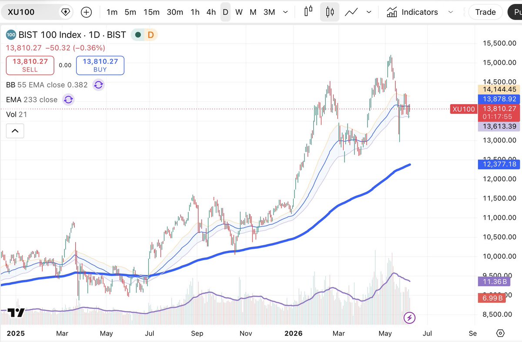
Task: Click the purple lightning bolt icon
Action: [x=409, y=318]
